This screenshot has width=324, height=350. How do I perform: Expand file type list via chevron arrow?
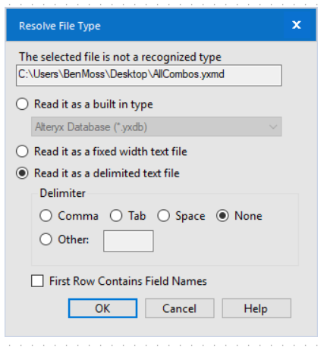(273, 127)
